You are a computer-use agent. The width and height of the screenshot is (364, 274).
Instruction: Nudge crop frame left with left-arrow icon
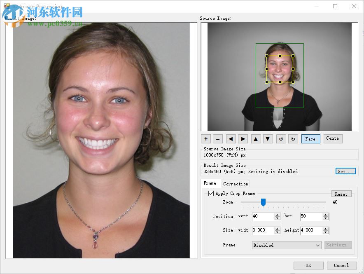pos(231,139)
